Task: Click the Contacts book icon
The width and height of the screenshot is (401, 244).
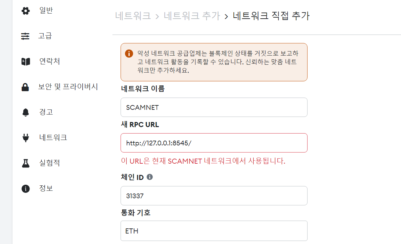Action: (25, 61)
